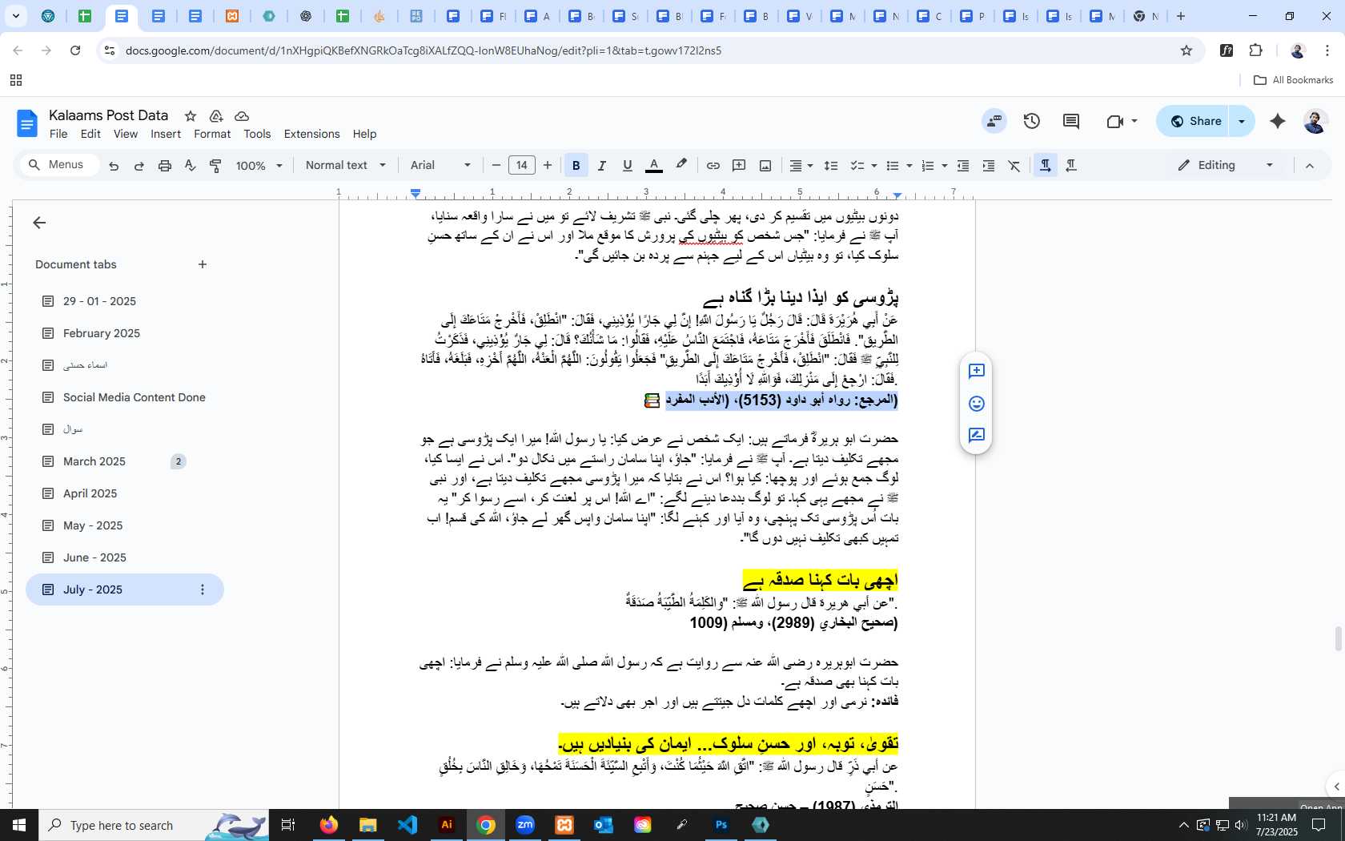Open the video call Meet icon
1345x841 pixels.
point(1122,121)
